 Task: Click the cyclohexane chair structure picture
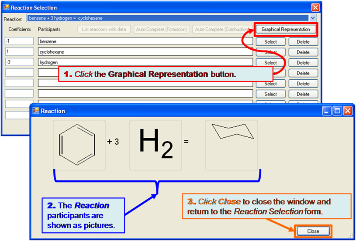(232, 145)
